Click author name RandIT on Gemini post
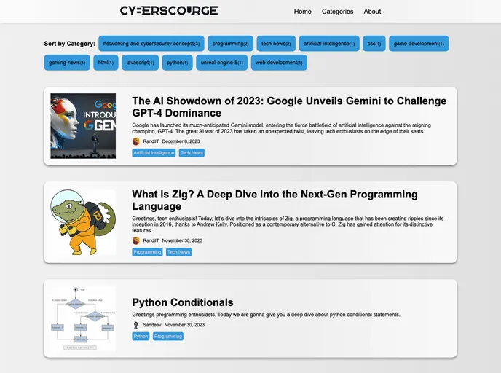Screen dimensions: 501x373 151,141
